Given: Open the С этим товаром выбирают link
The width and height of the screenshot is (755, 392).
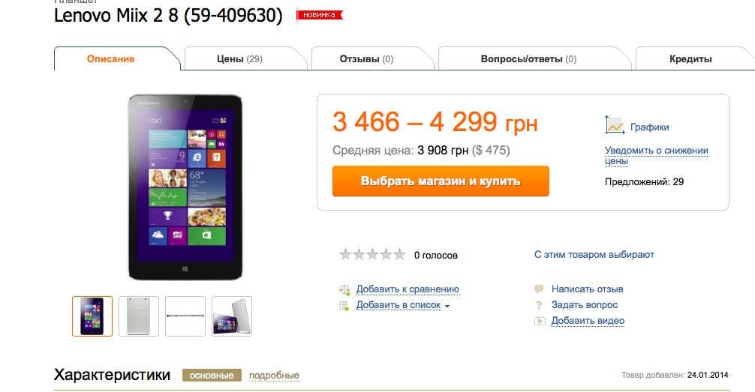Looking at the screenshot, I should click(594, 254).
